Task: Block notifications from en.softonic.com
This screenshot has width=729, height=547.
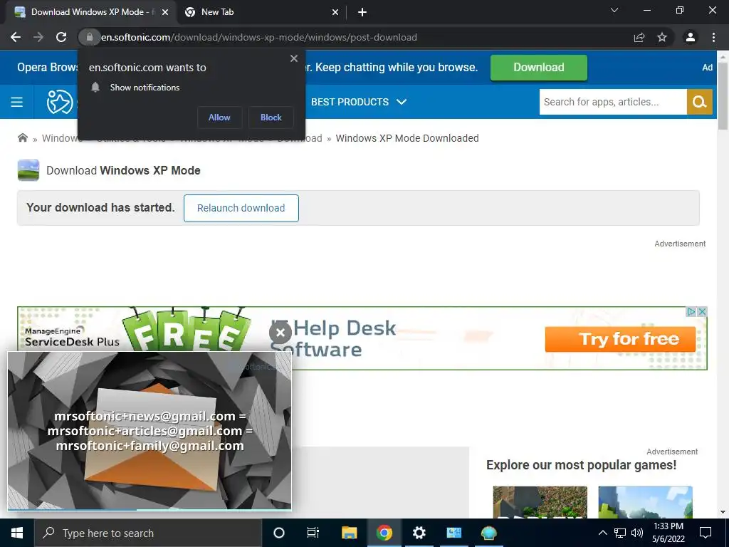Action: (271, 118)
